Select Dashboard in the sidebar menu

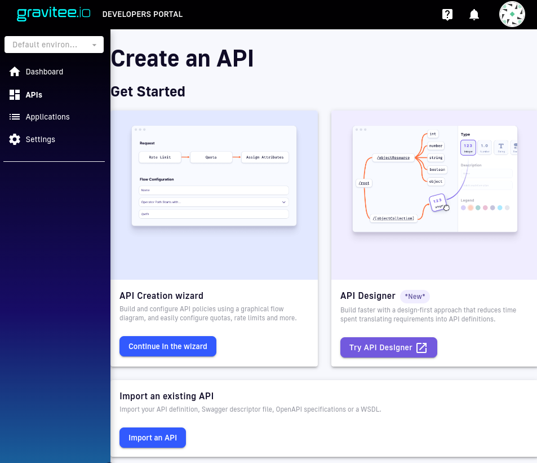coord(46,72)
